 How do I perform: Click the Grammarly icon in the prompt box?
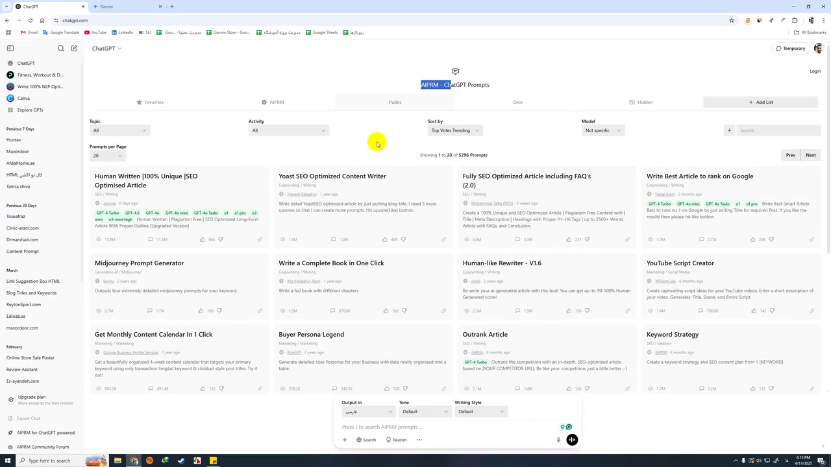(569, 427)
